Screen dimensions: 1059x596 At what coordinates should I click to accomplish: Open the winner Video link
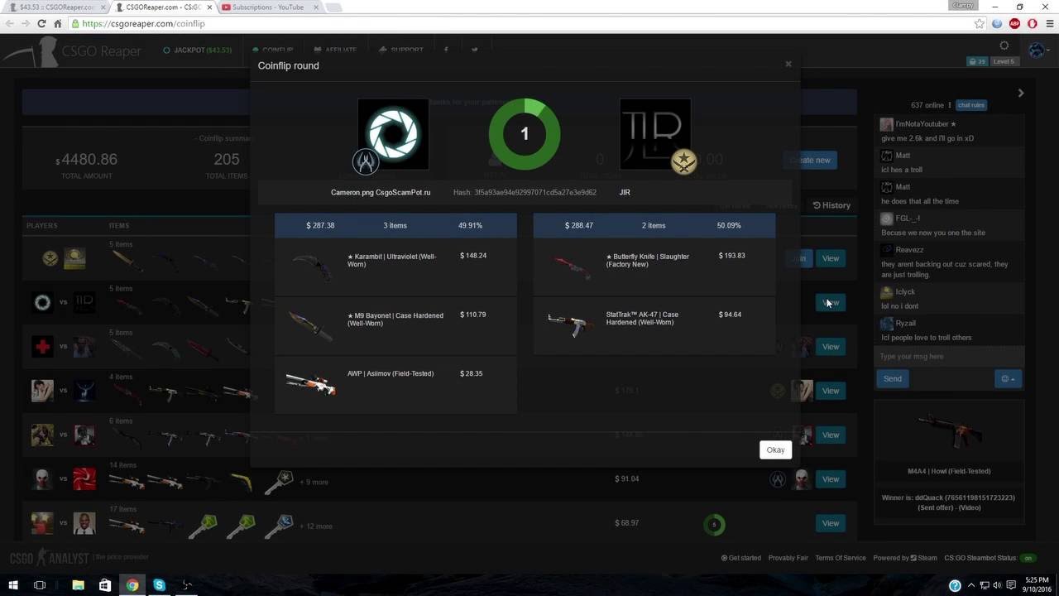[x=968, y=507]
